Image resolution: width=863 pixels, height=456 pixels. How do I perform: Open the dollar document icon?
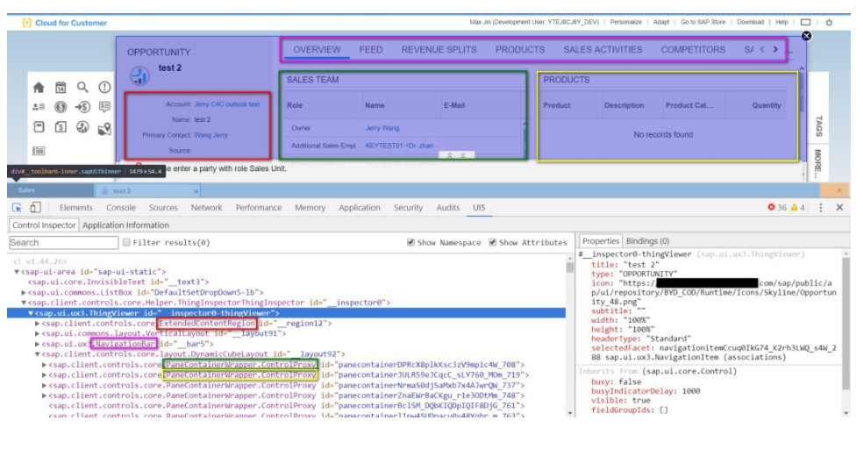(61, 127)
